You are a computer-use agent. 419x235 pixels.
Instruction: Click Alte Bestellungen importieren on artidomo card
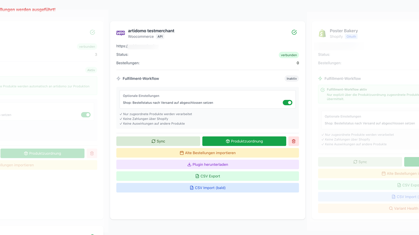(207, 153)
